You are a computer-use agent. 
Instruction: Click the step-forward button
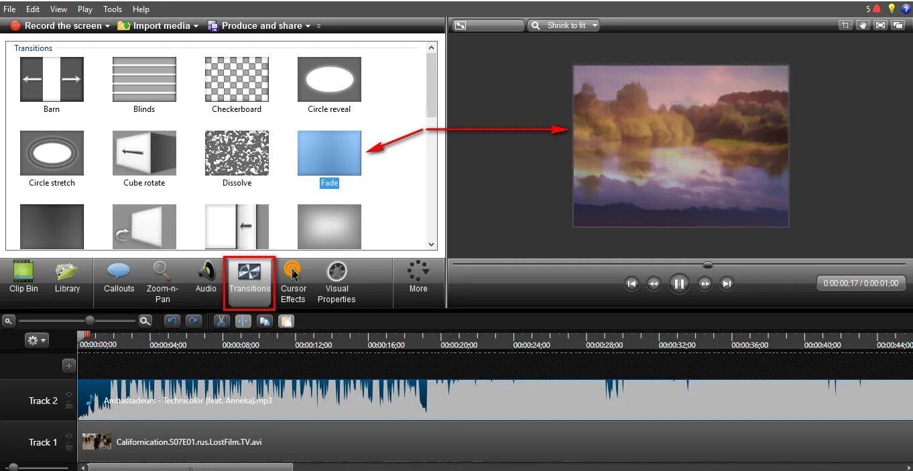(x=705, y=283)
